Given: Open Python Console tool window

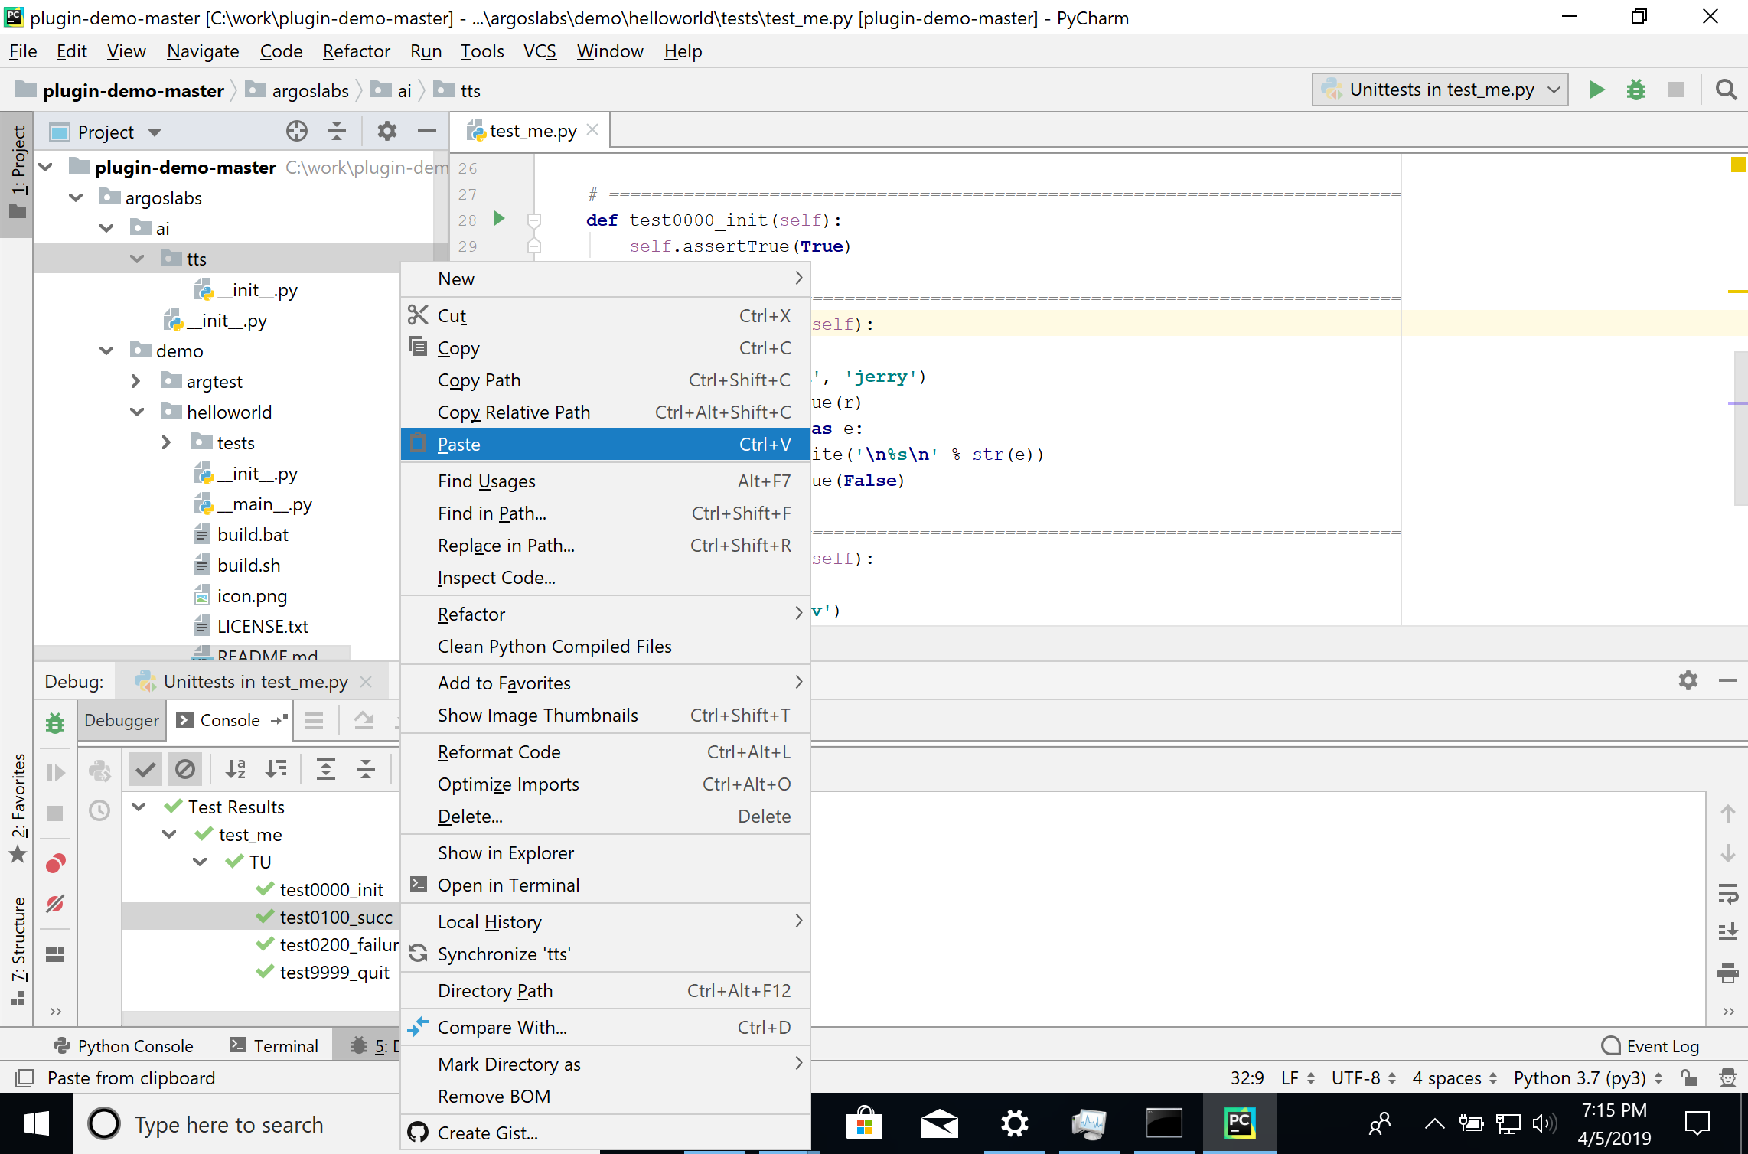Looking at the screenshot, I should point(123,1045).
